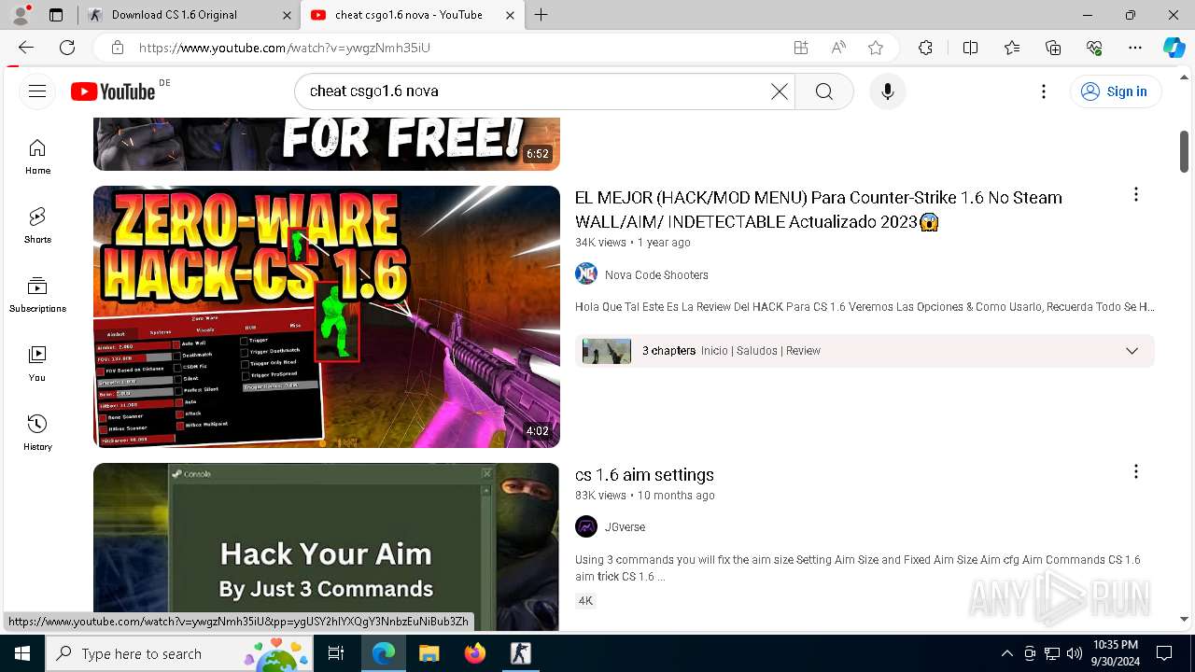Open Shorts in sidebar
Viewport: 1195px width, 672px height.
[x=37, y=226]
